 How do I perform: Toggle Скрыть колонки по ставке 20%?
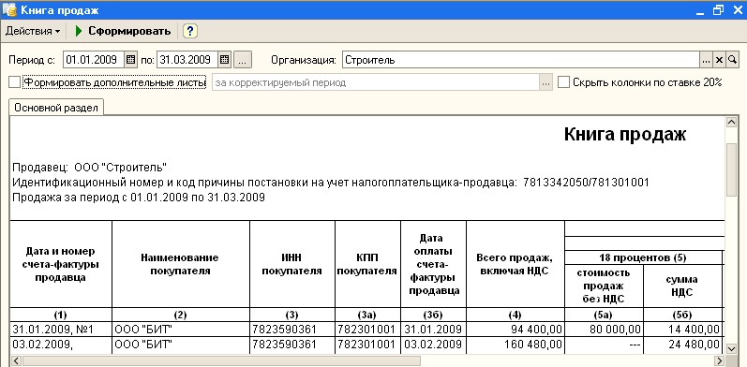point(564,82)
